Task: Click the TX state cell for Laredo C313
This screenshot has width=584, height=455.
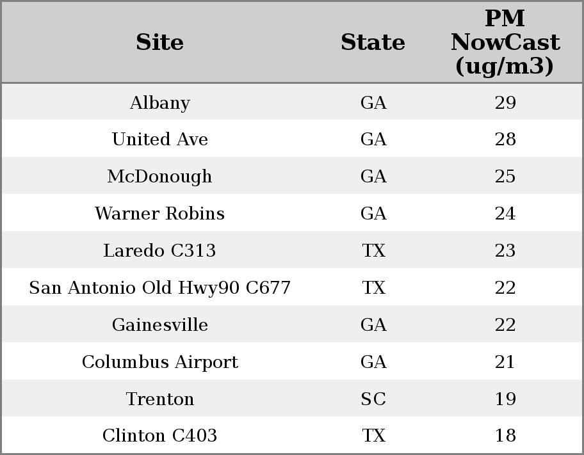Action: (x=373, y=251)
